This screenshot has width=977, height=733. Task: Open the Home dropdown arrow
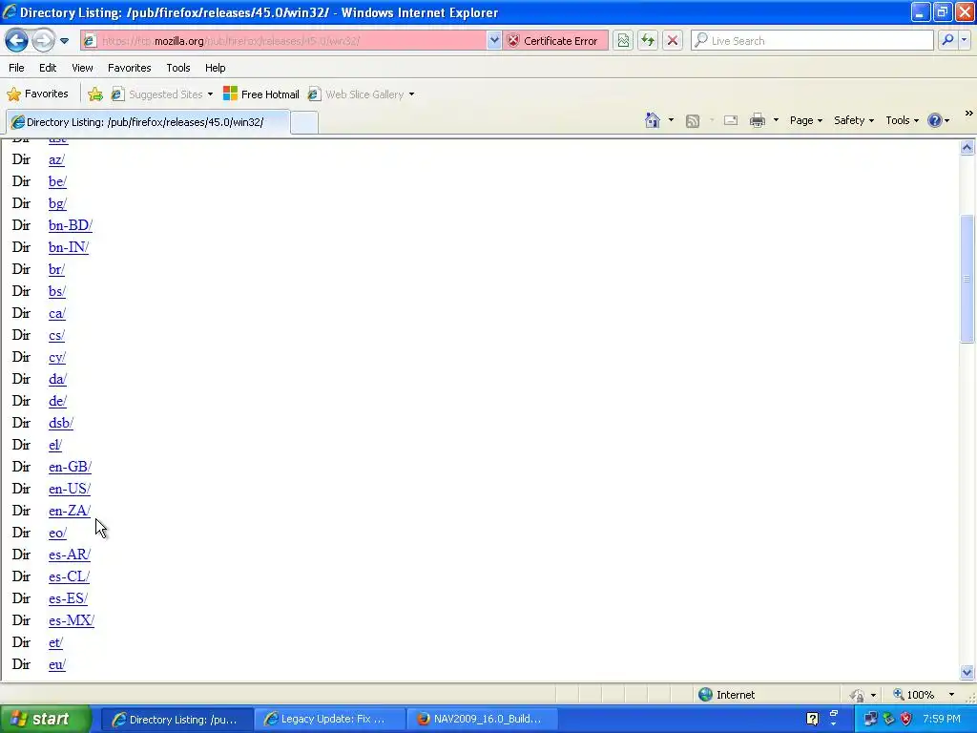671,120
